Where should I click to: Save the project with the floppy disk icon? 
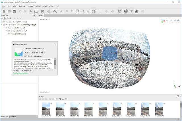pos(15,11)
